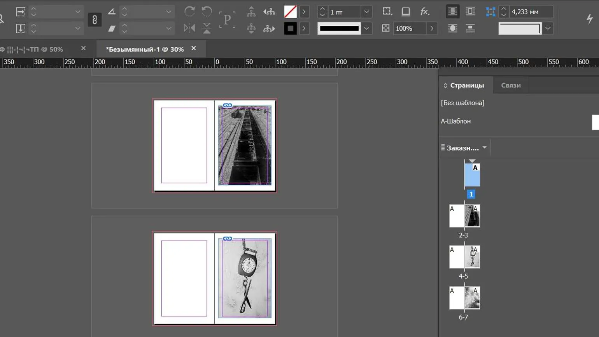Toggle the constrain proportions chain link
Viewport: 599px width, 337px height.
tap(95, 20)
